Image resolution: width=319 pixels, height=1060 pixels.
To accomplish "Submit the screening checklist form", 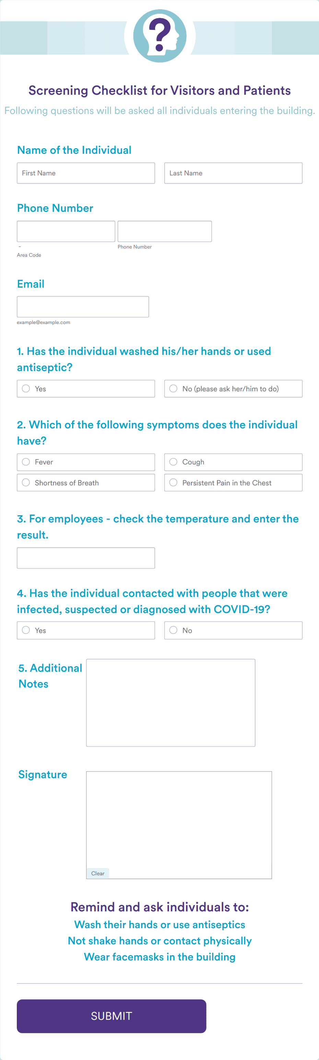I will coord(111,1016).
